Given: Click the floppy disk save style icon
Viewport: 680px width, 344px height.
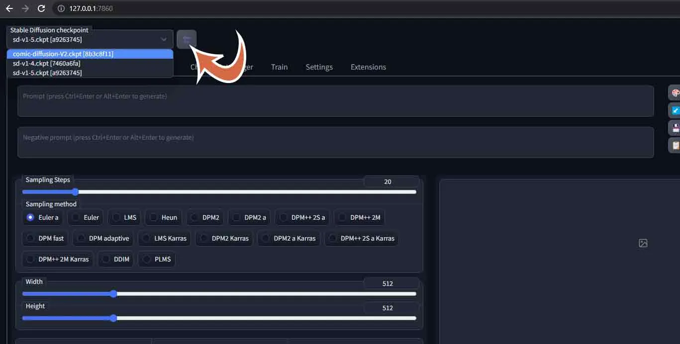Looking at the screenshot, I should 675,128.
